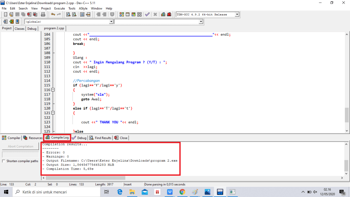
Task: Enable Shorten compiler paths checkbox
Action: click(4, 161)
